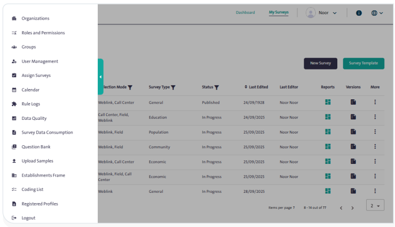Switch to the Dashboard tab
The image size is (395, 227).
[245, 13]
